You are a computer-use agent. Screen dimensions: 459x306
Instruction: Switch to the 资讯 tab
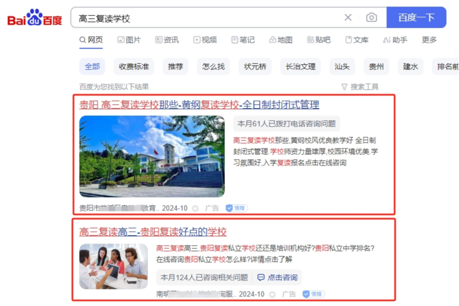coord(167,40)
